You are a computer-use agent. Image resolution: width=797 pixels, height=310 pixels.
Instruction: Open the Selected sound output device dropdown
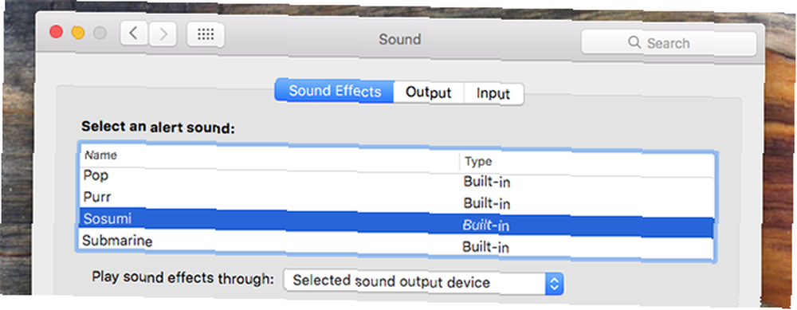423,282
